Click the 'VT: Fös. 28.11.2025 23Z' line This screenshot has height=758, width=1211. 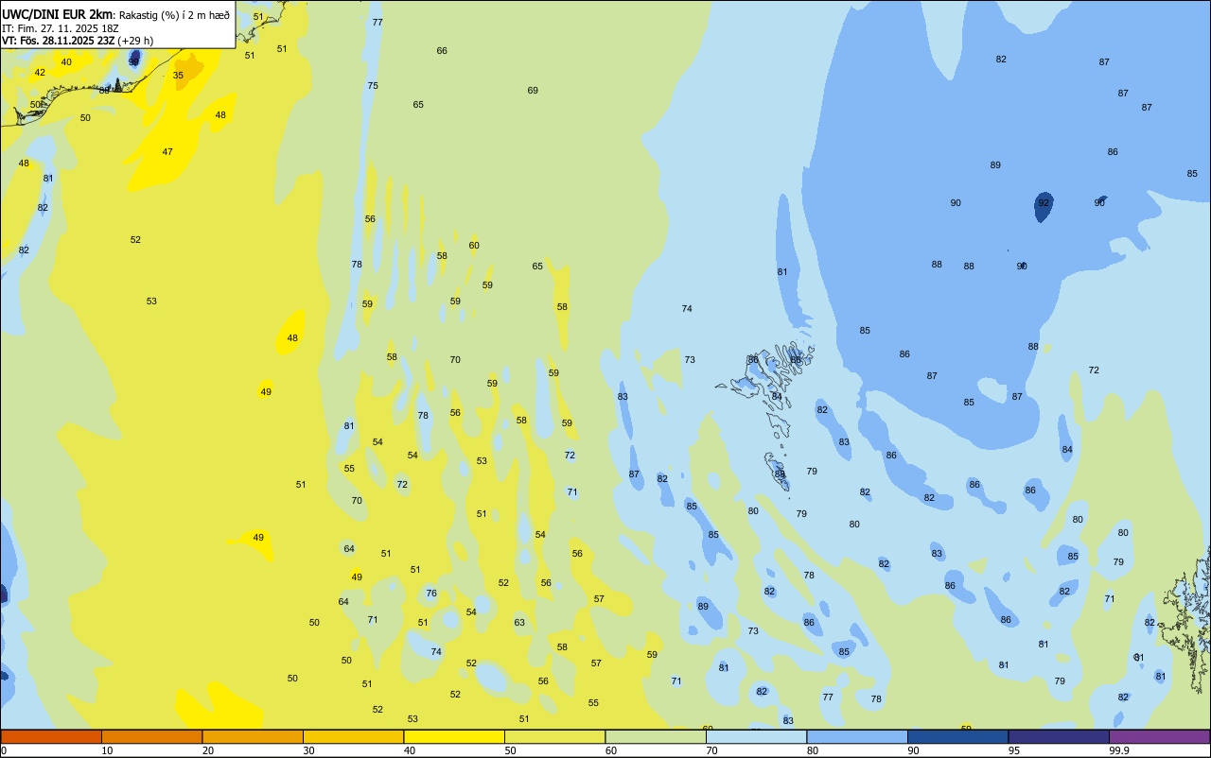coord(59,41)
